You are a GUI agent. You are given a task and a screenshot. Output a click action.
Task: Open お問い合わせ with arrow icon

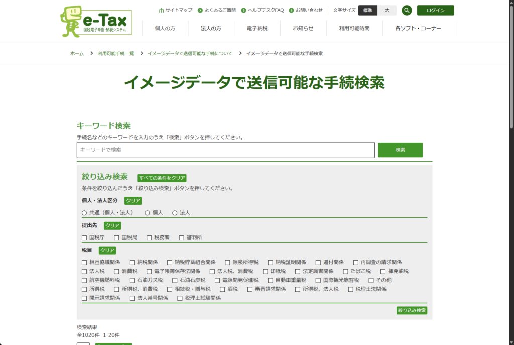tap(306, 10)
